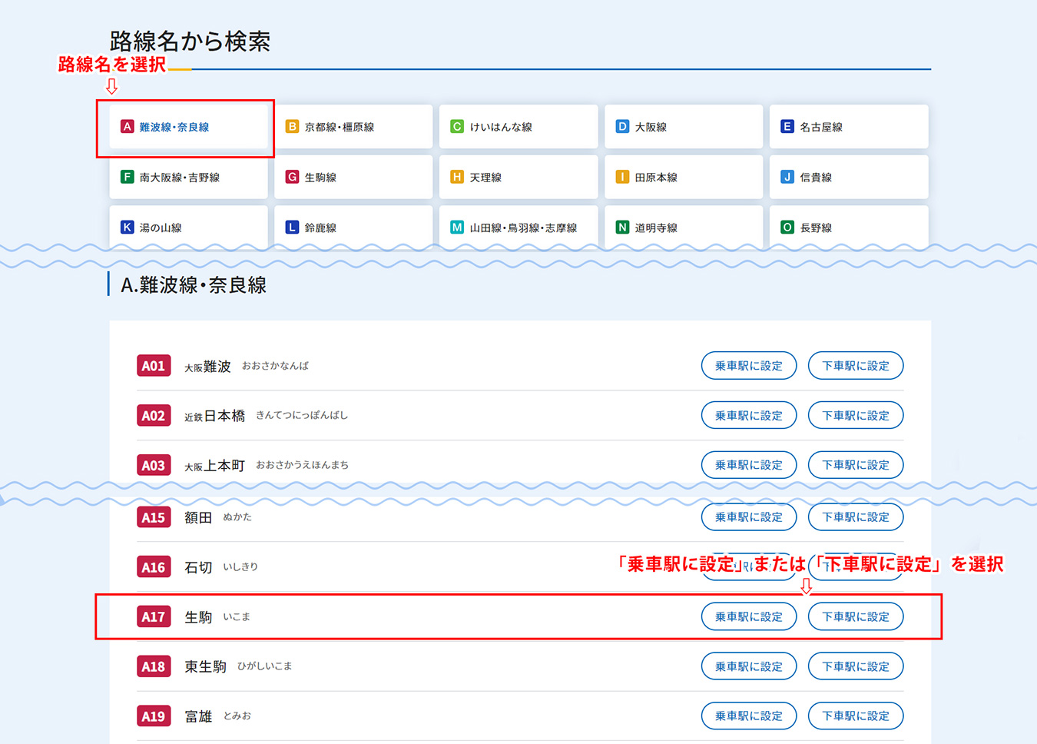This screenshot has height=744, width=1037.
Task: Choose the H 天理線 line
Action: pyautogui.click(x=518, y=178)
